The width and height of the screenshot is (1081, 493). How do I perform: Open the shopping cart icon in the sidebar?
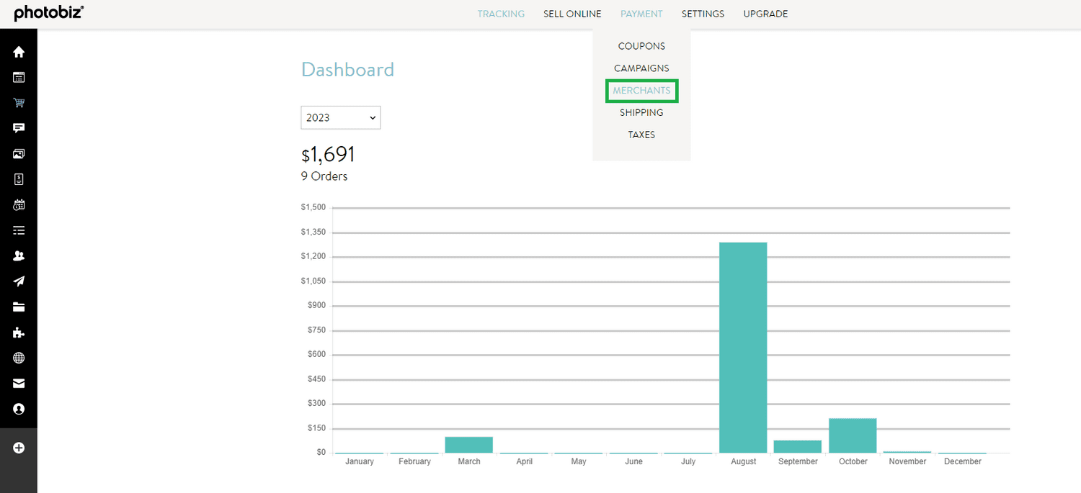click(x=19, y=103)
